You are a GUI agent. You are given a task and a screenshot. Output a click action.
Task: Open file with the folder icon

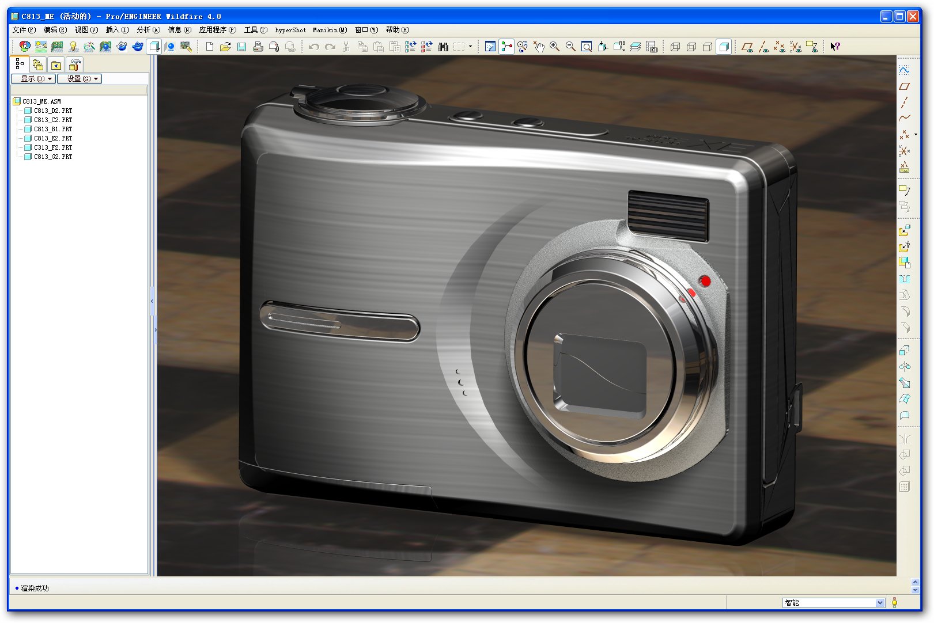[226, 47]
